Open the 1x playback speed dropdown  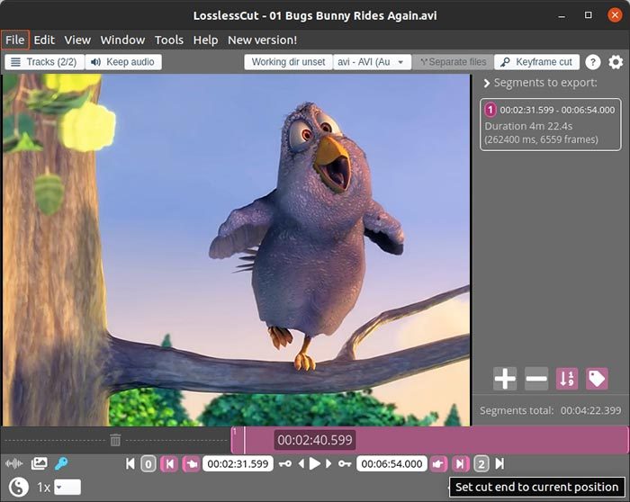pyautogui.click(x=67, y=487)
